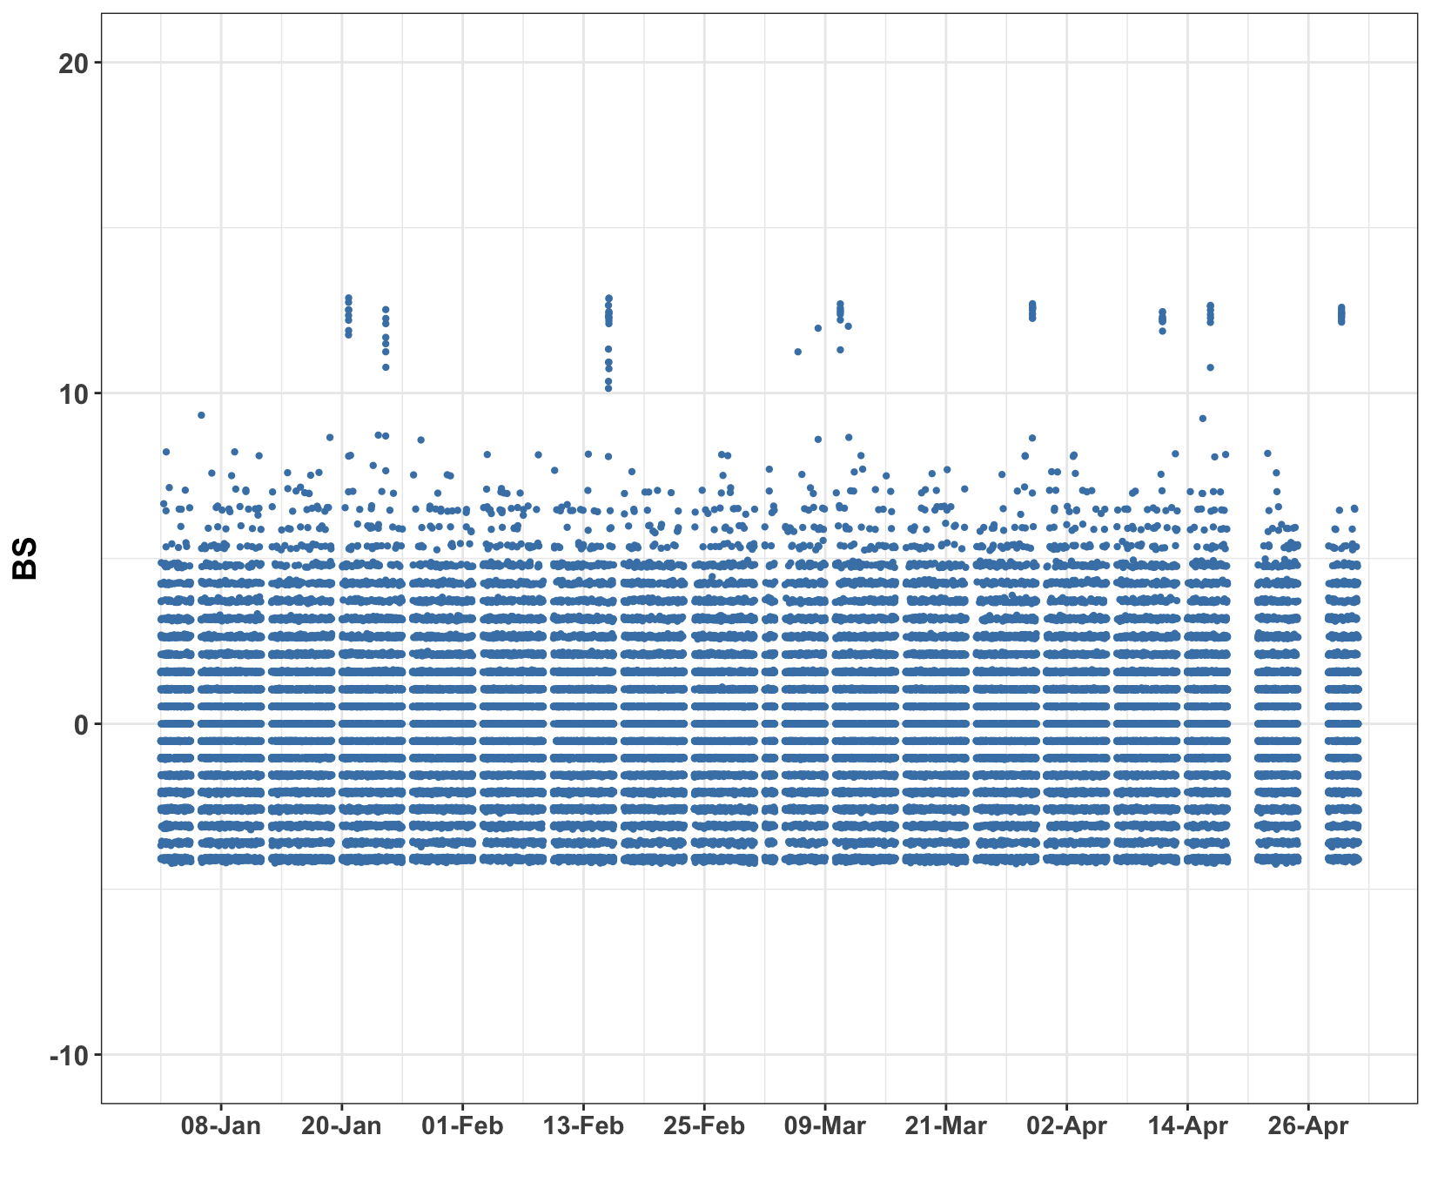Viewport: 1431px width, 1182px height.
Task: Click the y-axis value 10 label
Action: 76,393
